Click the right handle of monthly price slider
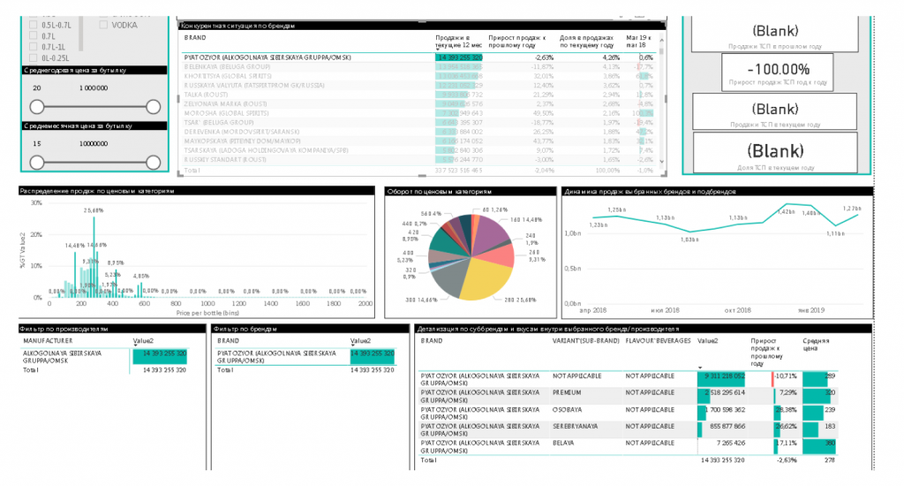The width and height of the screenshot is (904, 486). pos(154,163)
